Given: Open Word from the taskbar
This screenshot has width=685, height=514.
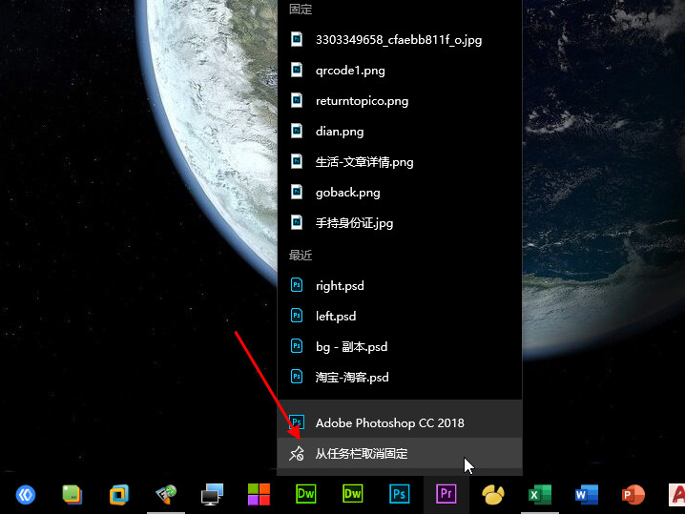Looking at the screenshot, I should pos(587,494).
